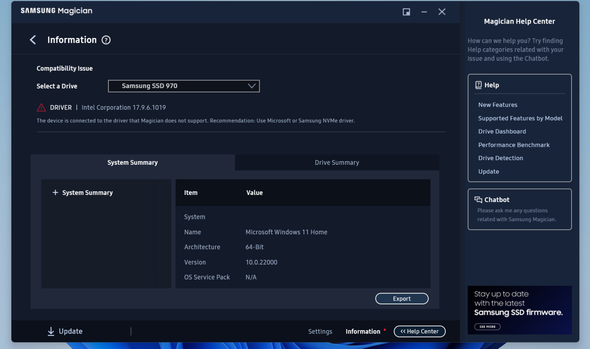The height and width of the screenshot is (349, 590).
Task: Select Information in the bottom bar
Action: 363,332
